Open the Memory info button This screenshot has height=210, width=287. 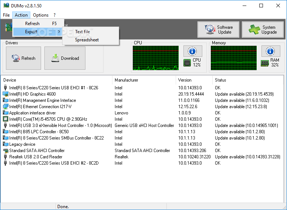click(x=271, y=51)
